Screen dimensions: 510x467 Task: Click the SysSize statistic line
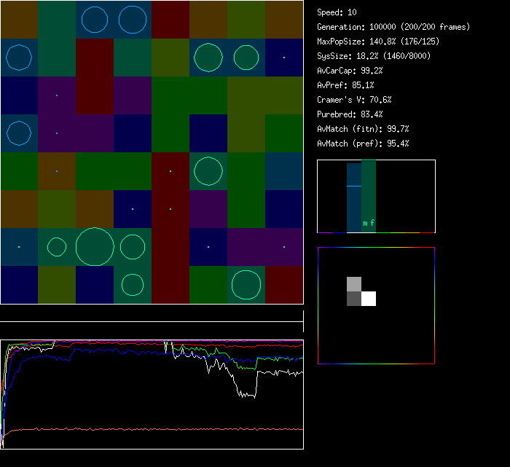[373, 56]
